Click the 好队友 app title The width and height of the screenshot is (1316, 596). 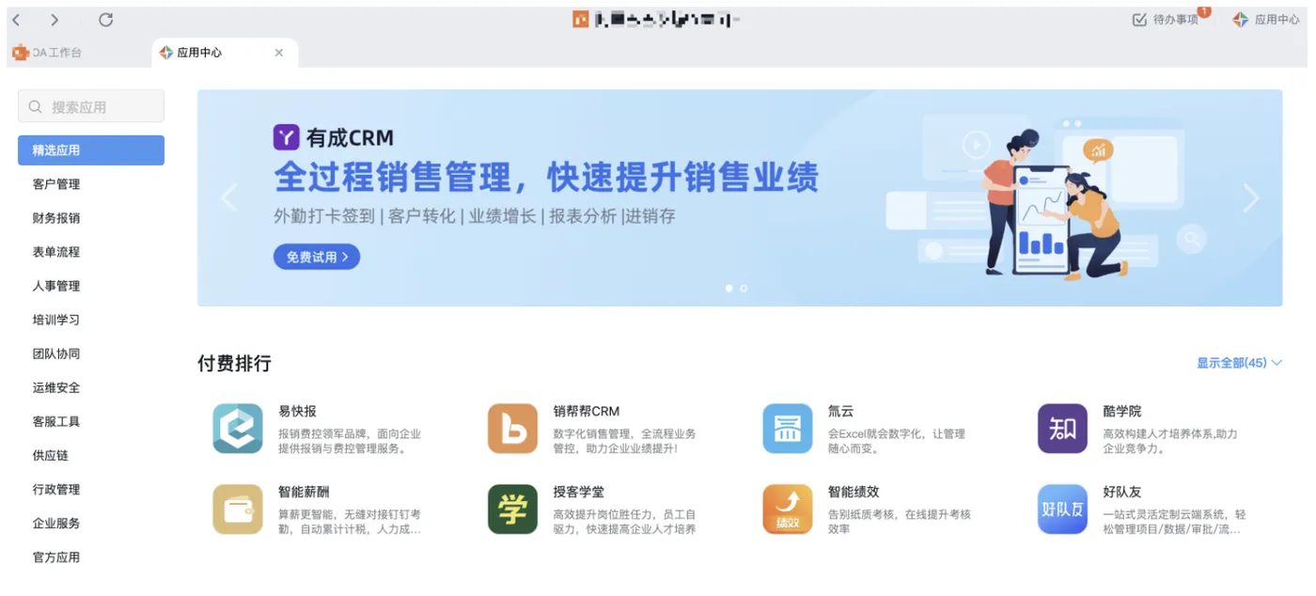pyautogui.click(x=1121, y=493)
